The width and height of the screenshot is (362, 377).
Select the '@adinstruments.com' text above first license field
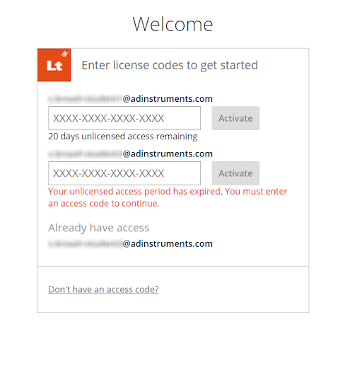coord(168,98)
